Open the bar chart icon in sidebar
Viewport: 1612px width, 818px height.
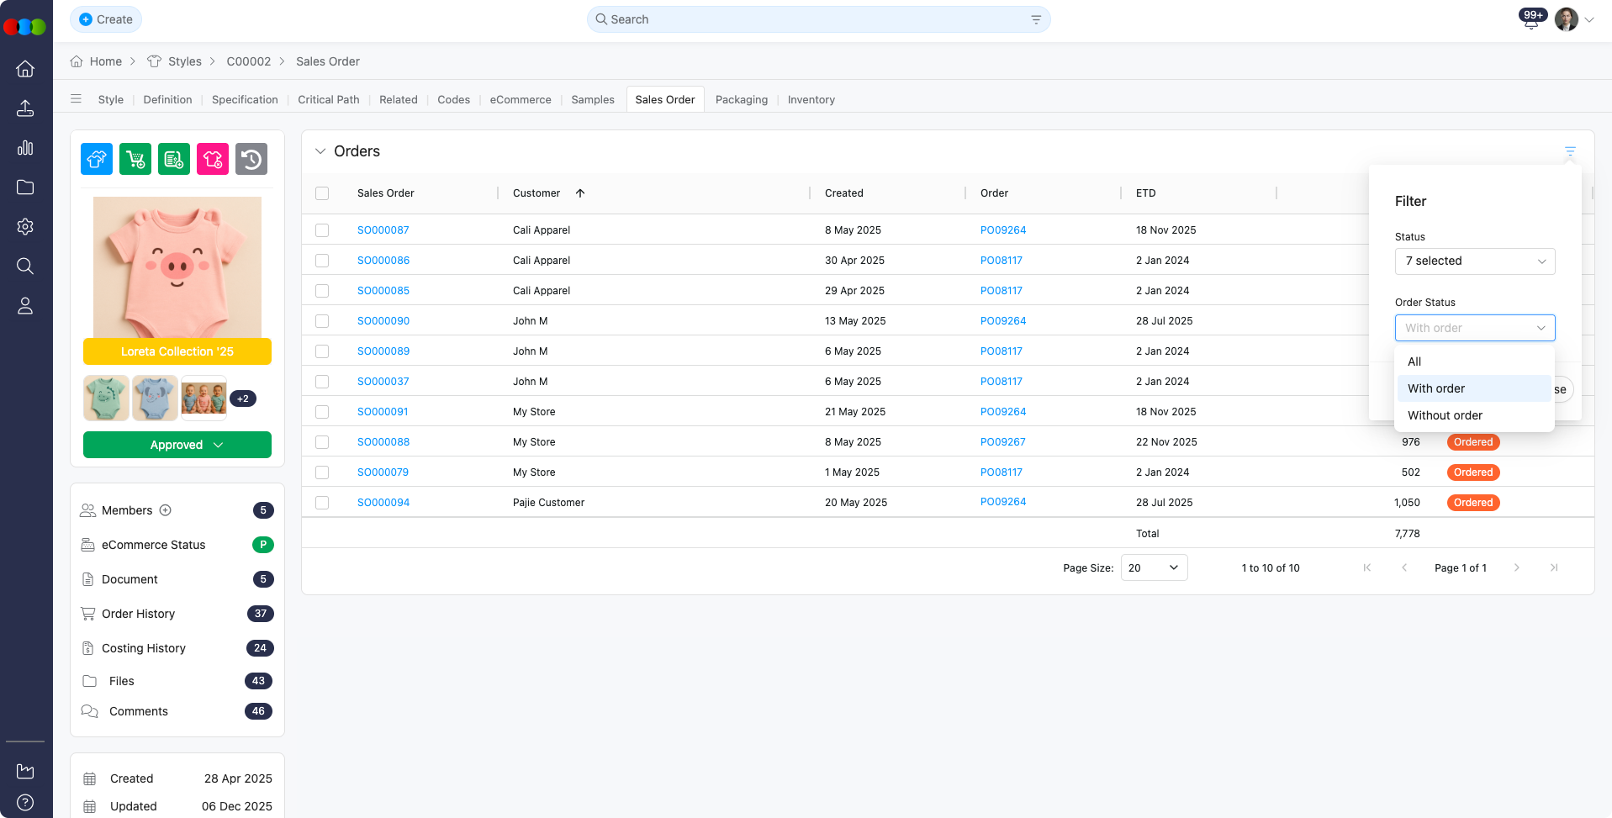click(x=25, y=148)
